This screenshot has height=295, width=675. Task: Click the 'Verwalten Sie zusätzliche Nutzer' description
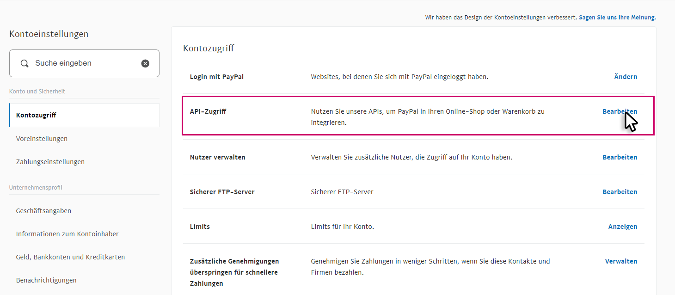pos(412,157)
